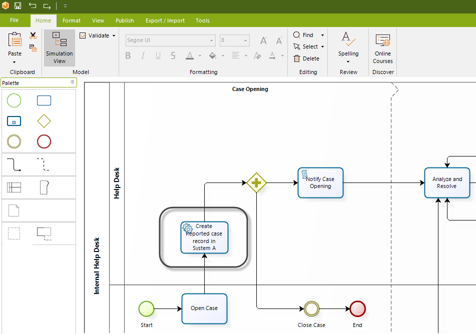
Task: Click the Find button
Action: pos(303,35)
